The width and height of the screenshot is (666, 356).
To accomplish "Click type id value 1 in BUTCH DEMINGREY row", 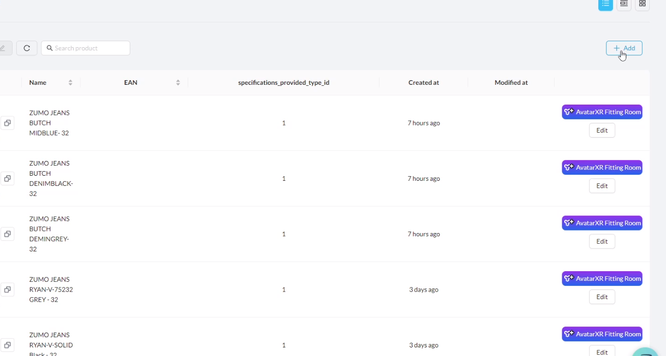I will point(284,234).
